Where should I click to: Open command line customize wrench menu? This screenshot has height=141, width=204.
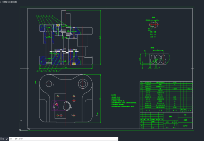click(x=7, y=139)
